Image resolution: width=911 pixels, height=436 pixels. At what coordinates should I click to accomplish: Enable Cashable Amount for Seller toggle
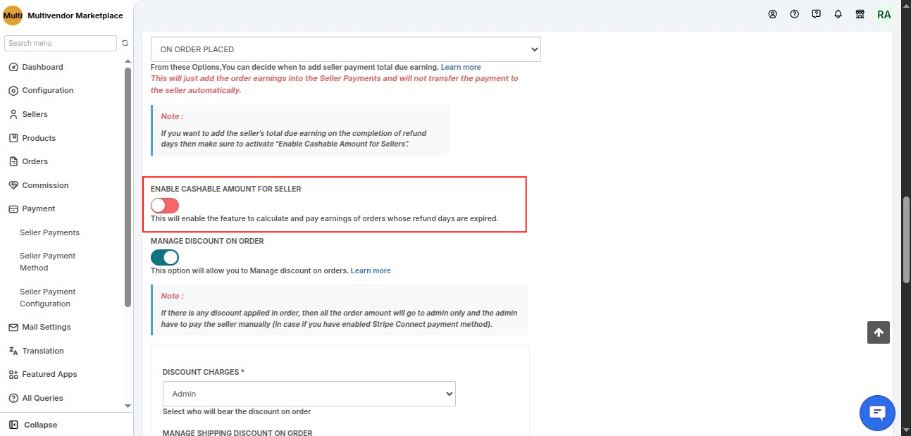tap(165, 206)
